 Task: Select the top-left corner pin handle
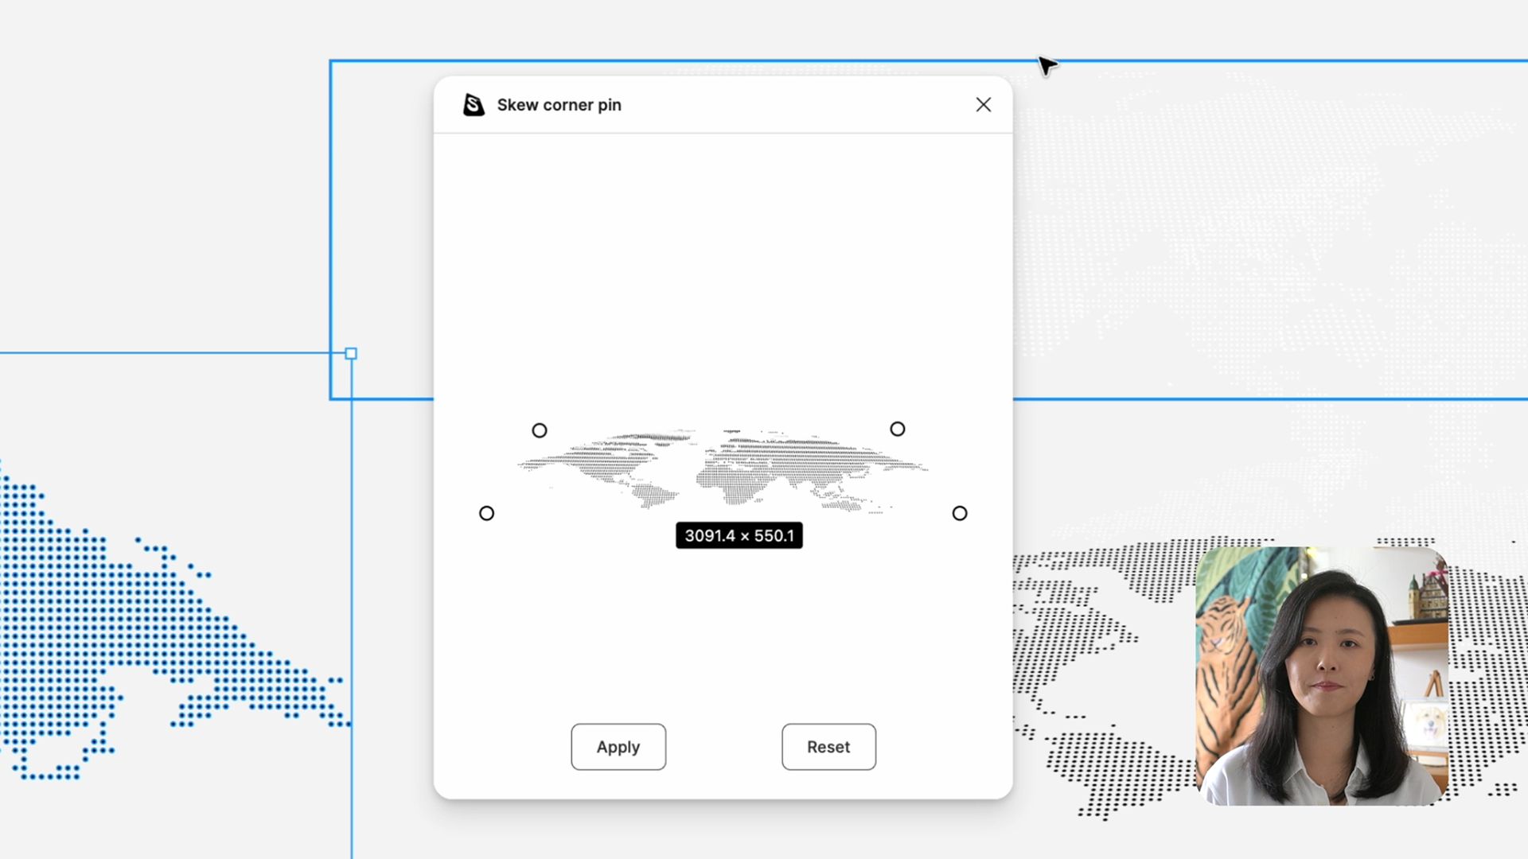point(540,430)
